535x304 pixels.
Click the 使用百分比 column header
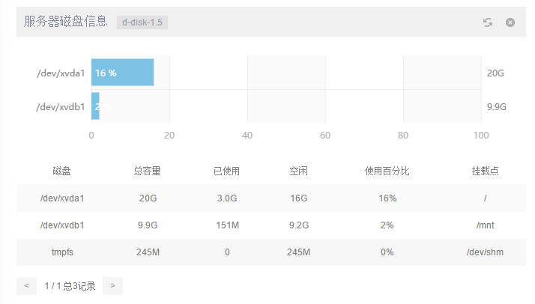click(x=387, y=171)
